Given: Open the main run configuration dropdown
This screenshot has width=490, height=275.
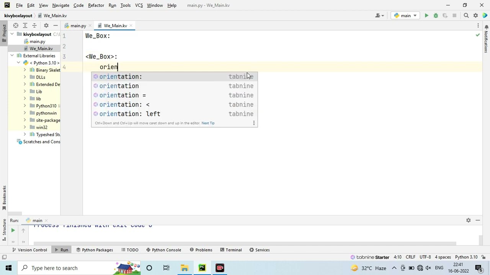Looking at the screenshot, I should [405, 16].
